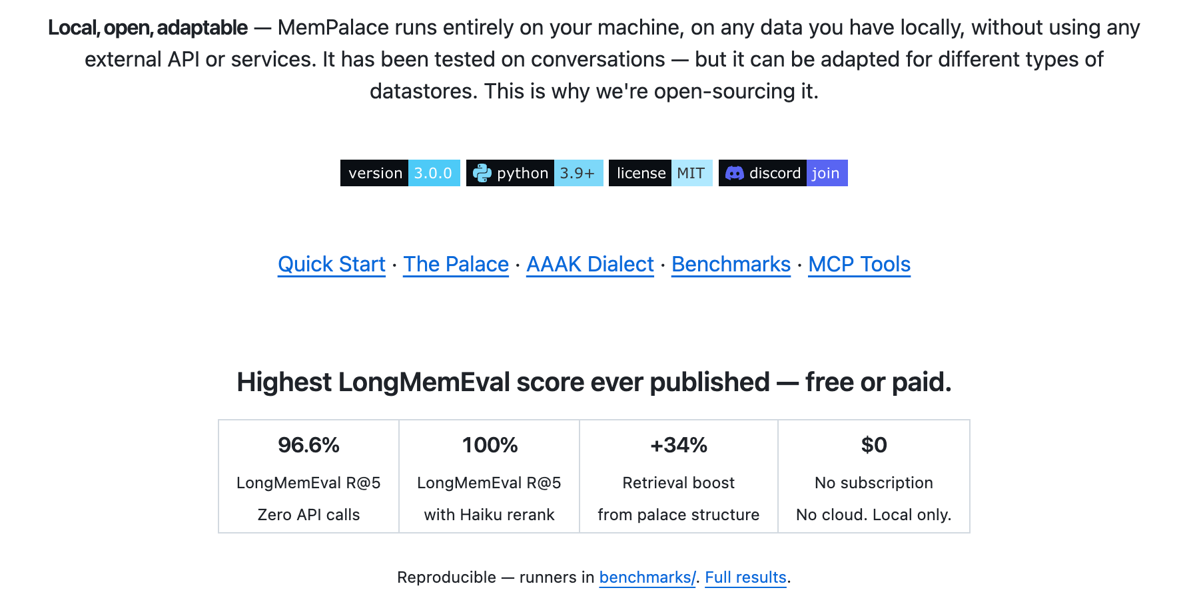The height and width of the screenshot is (608, 1195).
Task: Follow the benchmarks/ directory link
Action: point(647,577)
